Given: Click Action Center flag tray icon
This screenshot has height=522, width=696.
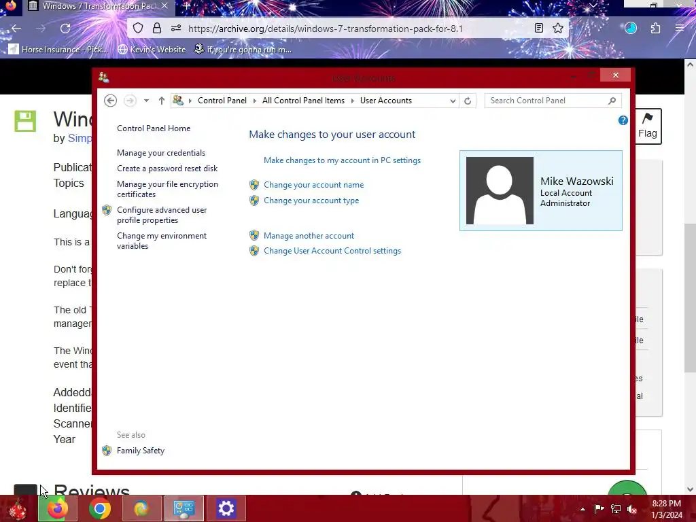Looking at the screenshot, I should 599,509.
